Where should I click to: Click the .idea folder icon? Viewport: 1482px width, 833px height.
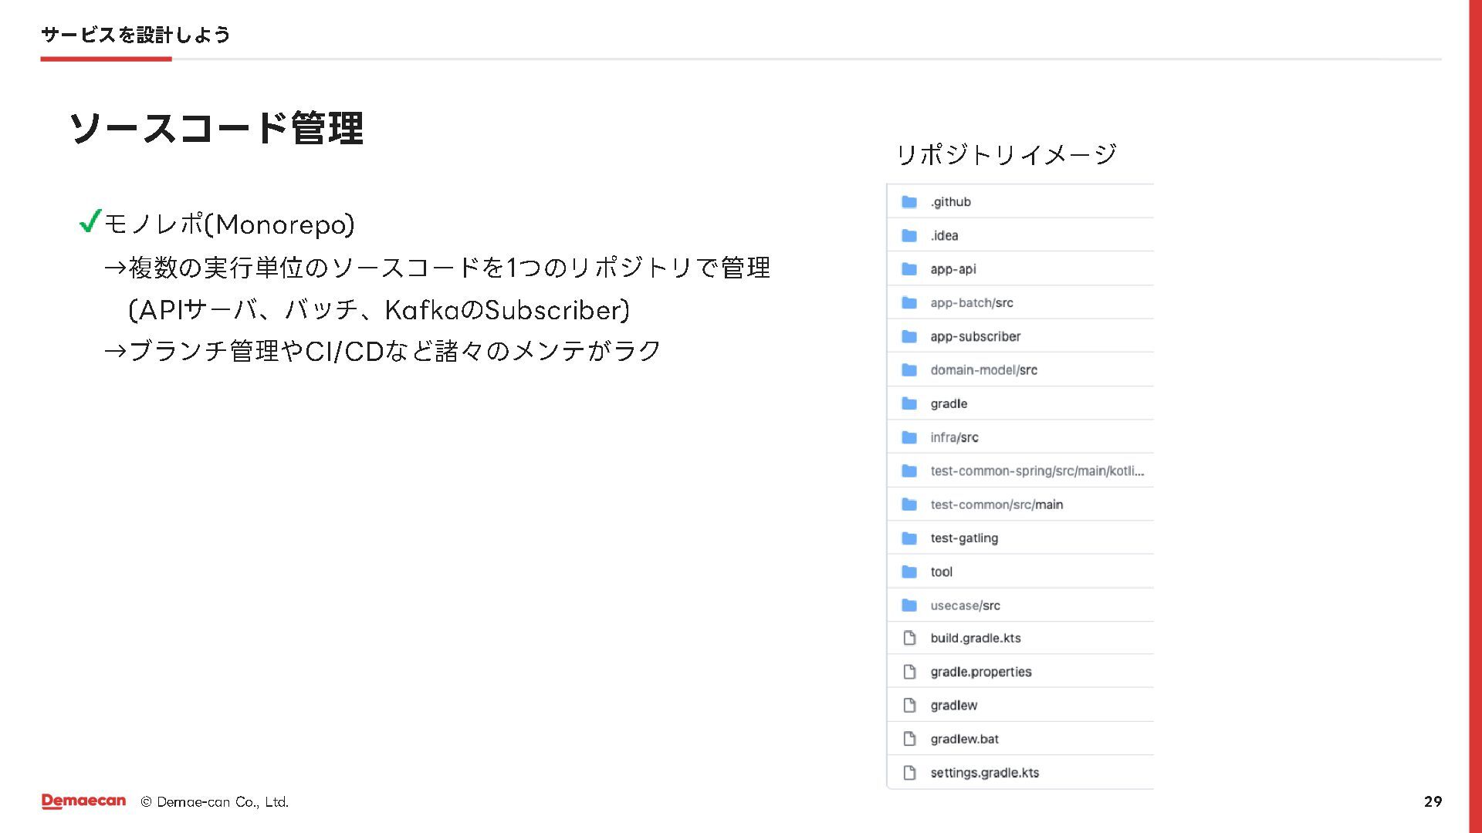click(909, 236)
